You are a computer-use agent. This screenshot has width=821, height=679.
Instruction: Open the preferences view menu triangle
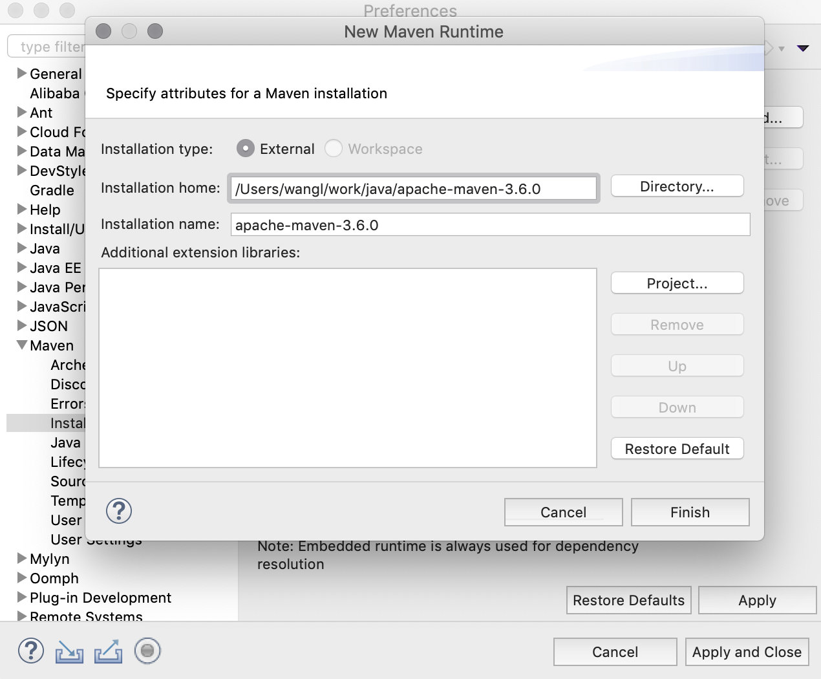(803, 48)
